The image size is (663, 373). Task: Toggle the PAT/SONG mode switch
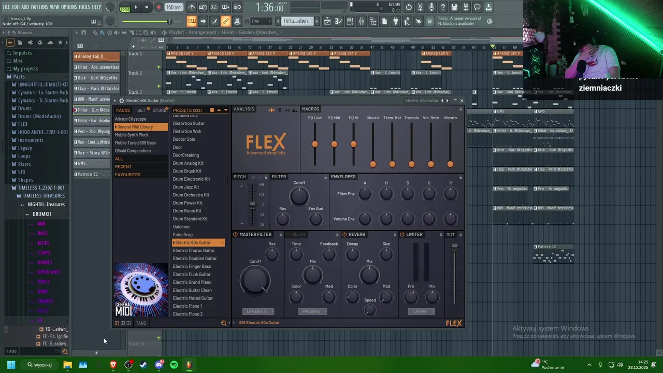(125, 7)
